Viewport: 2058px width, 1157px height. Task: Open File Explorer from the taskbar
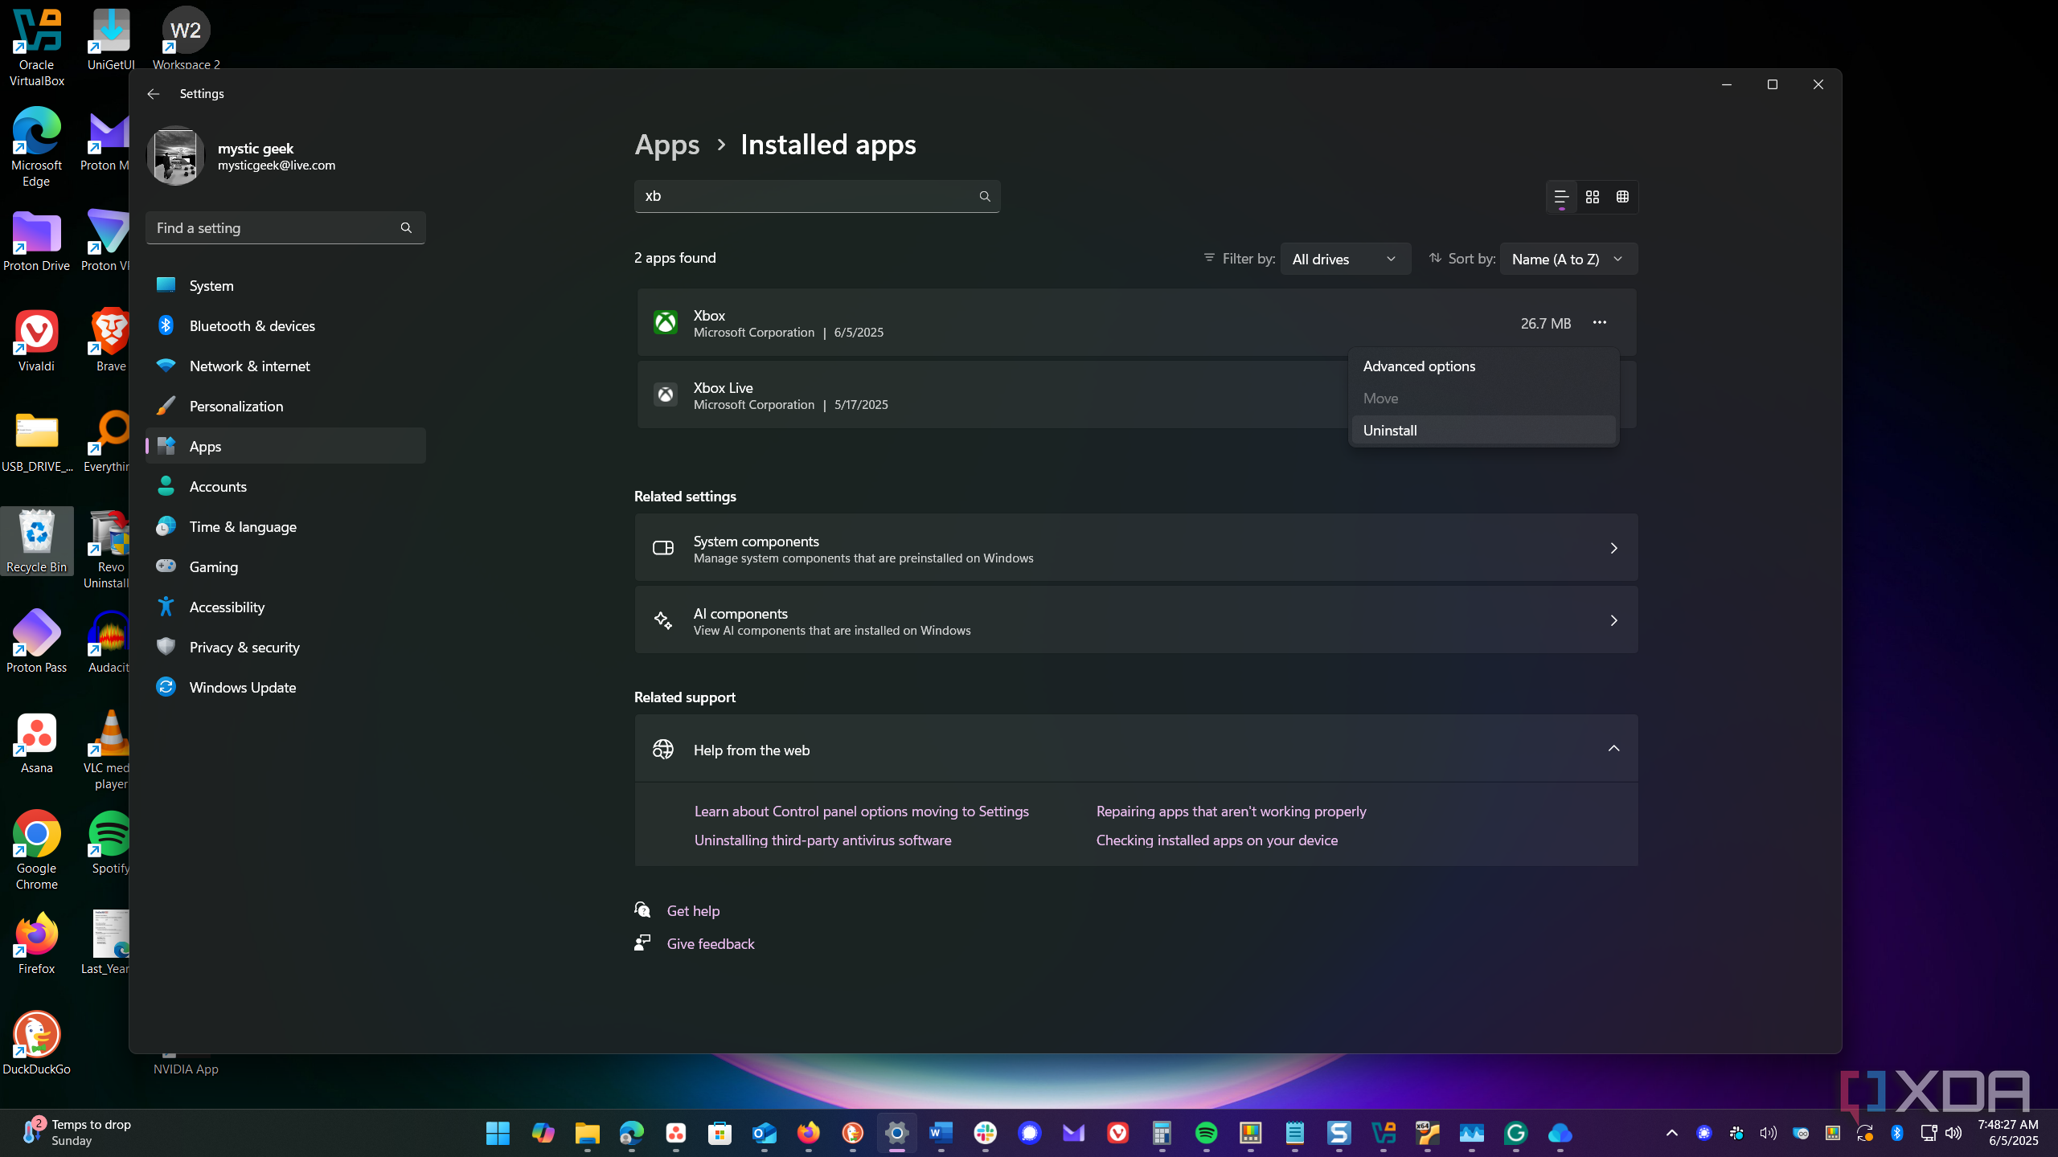(x=587, y=1133)
